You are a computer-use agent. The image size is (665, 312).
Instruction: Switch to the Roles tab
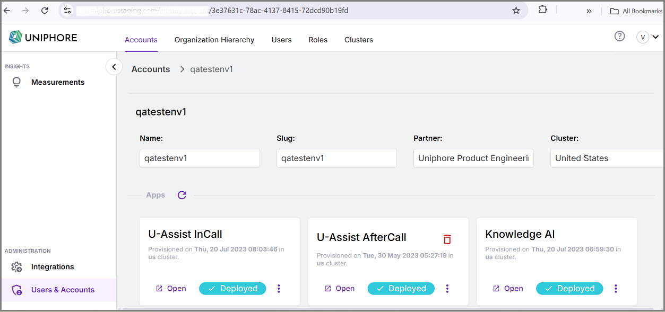tap(318, 40)
